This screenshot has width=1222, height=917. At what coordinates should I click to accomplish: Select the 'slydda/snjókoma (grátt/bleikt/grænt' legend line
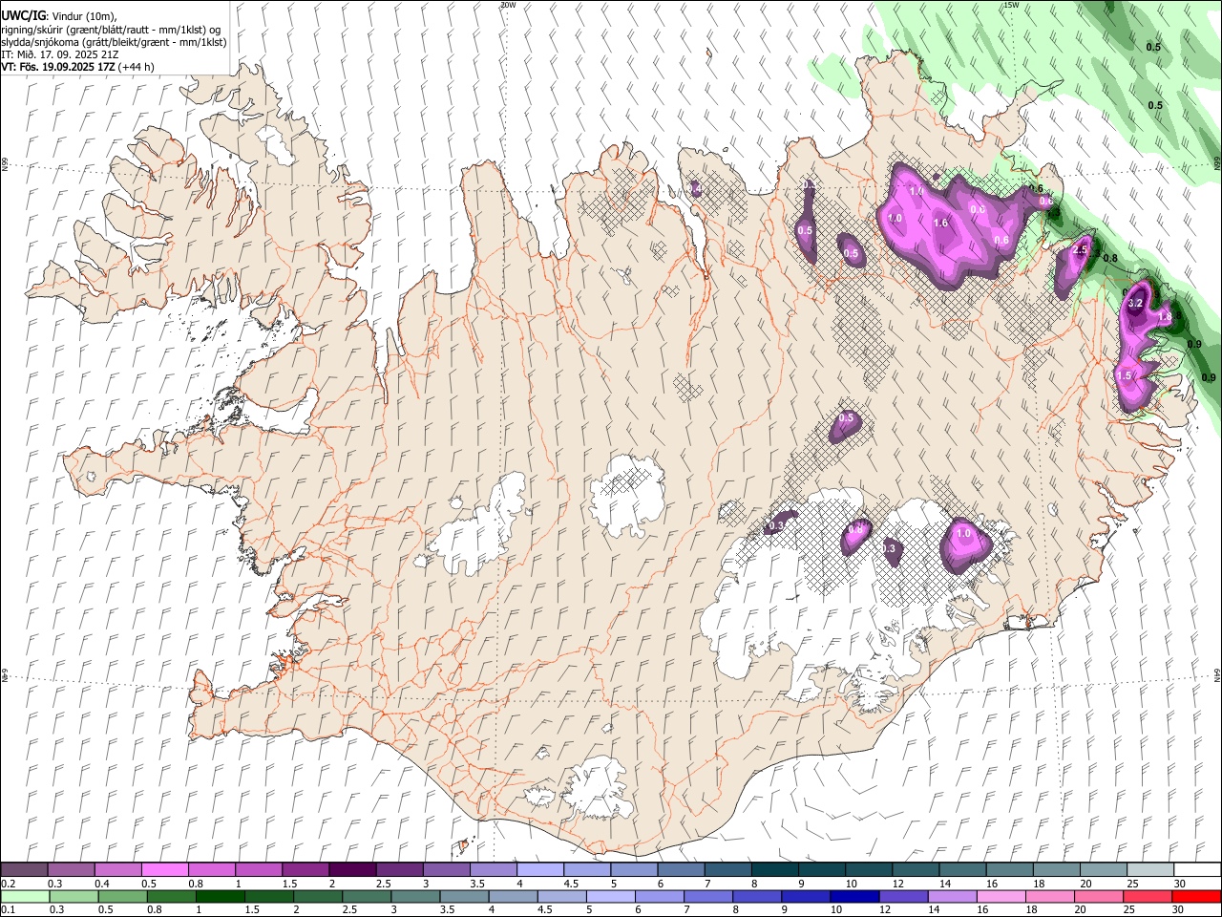tap(115, 42)
